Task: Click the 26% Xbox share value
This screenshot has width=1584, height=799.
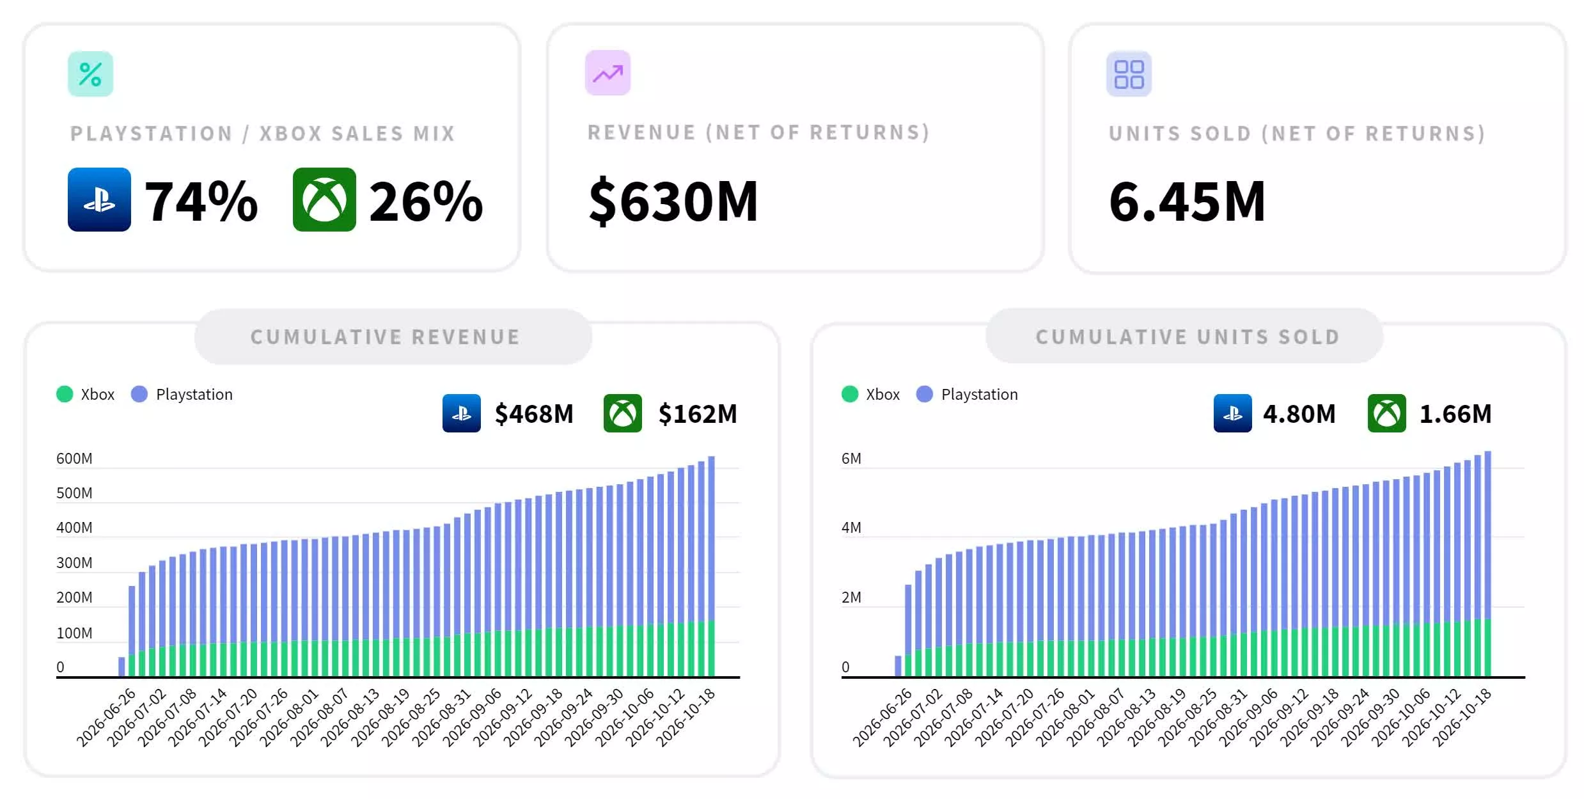Action: click(x=426, y=202)
